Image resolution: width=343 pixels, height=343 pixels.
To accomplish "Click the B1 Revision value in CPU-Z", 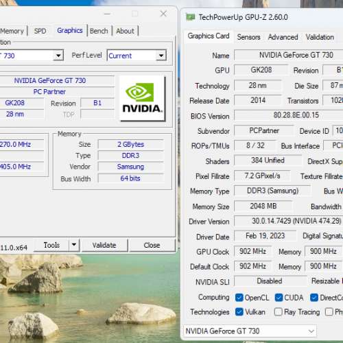I will point(97,103).
